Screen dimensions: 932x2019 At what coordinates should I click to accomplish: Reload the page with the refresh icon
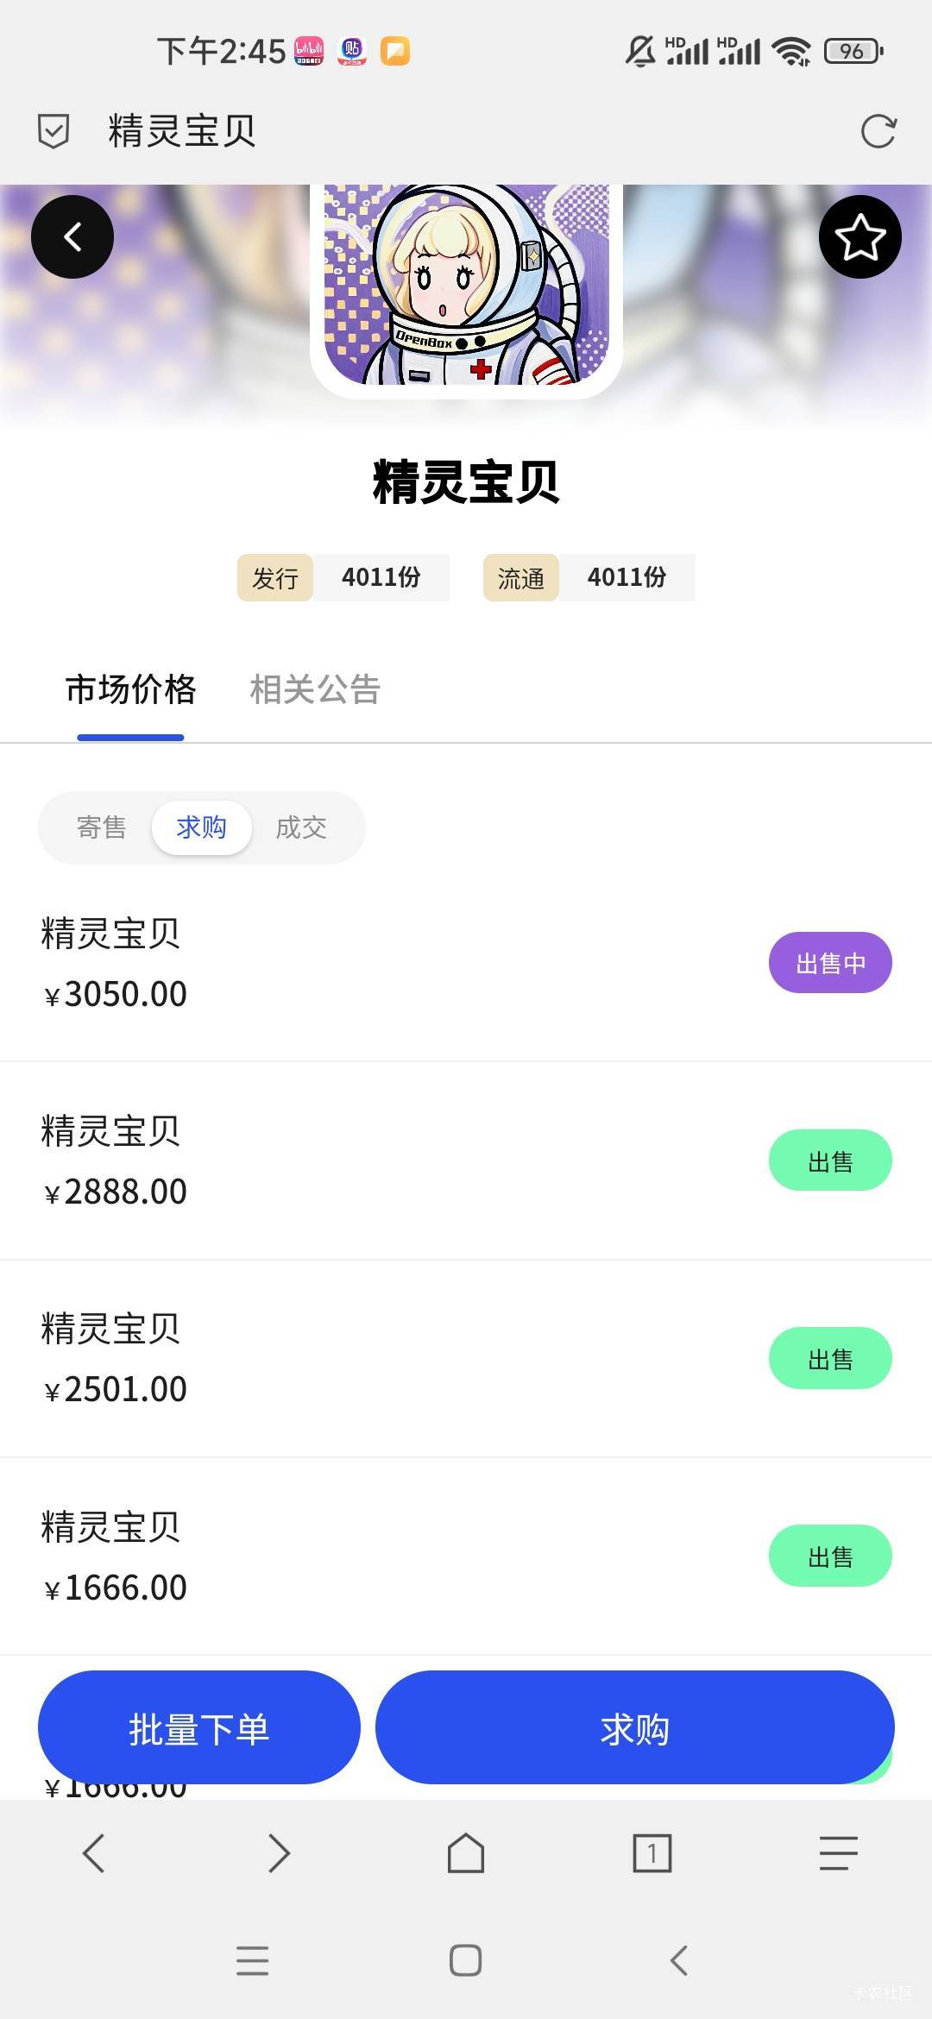point(878,131)
